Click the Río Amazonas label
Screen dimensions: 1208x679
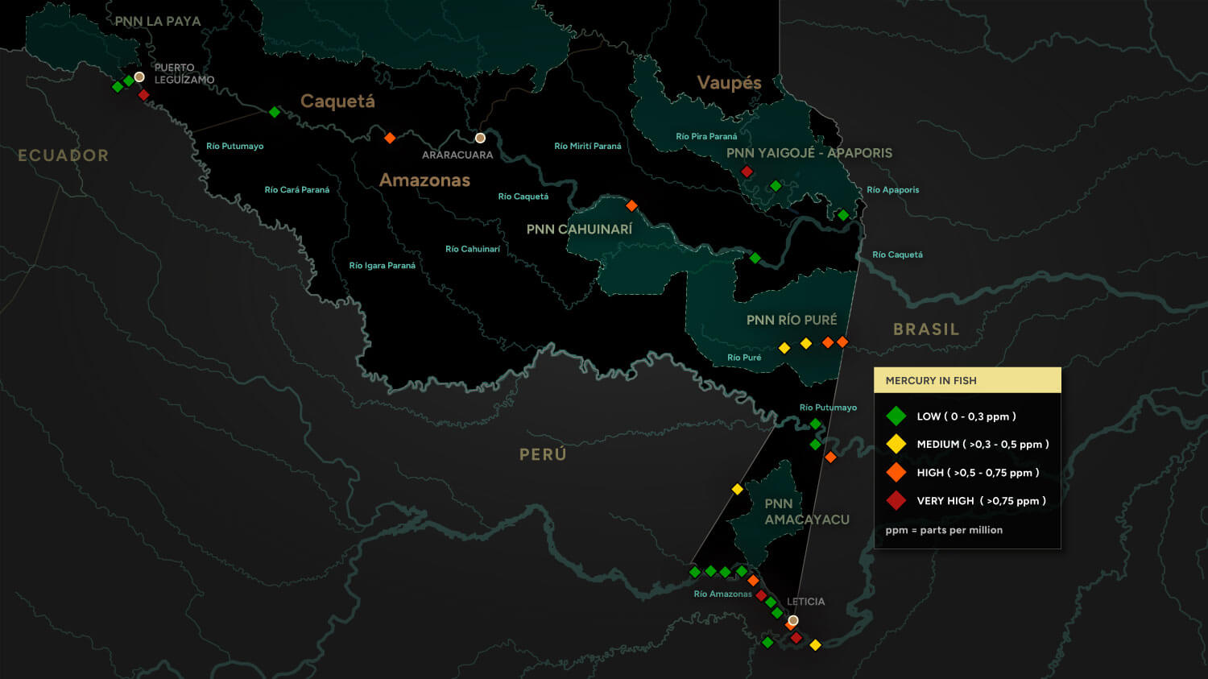(722, 594)
